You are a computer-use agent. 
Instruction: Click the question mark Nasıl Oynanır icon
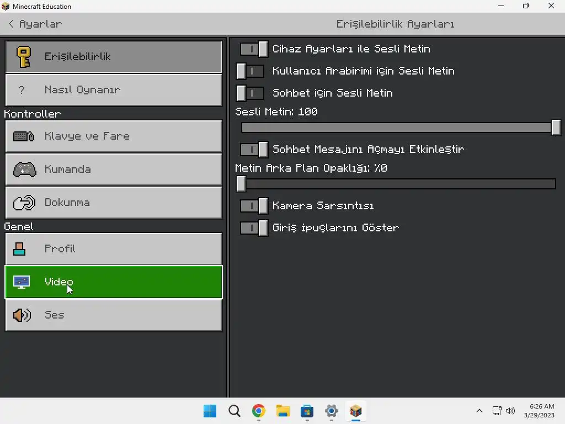point(22,90)
